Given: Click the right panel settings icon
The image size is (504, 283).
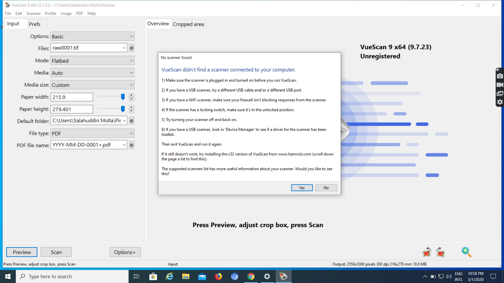Looking at the screenshot, I should (x=500, y=102).
